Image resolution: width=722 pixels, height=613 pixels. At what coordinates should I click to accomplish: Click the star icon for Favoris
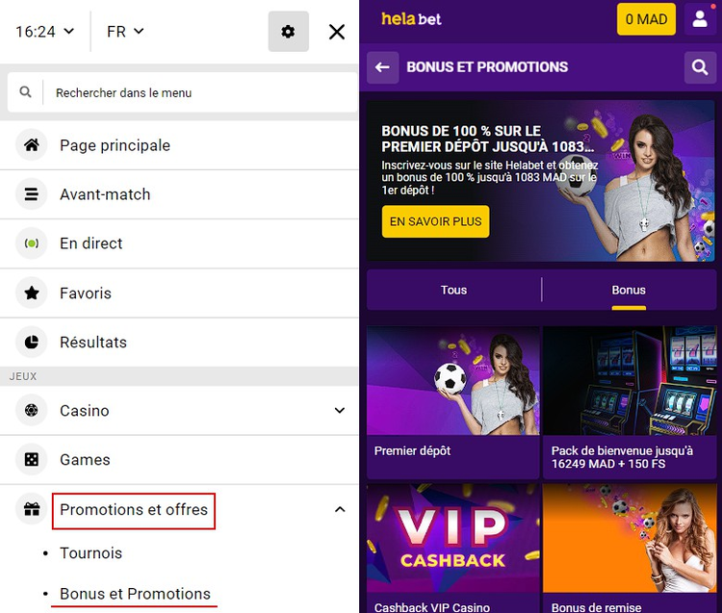tap(32, 293)
